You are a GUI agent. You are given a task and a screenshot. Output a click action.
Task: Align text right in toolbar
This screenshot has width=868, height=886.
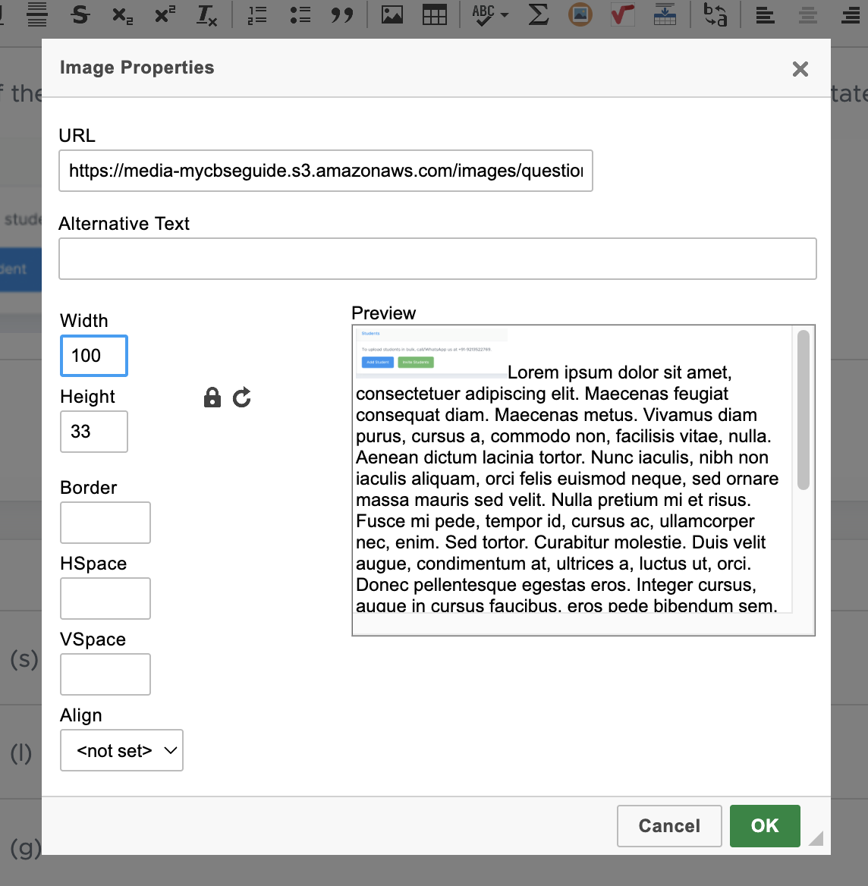pyautogui.click(x=851, y=15)
